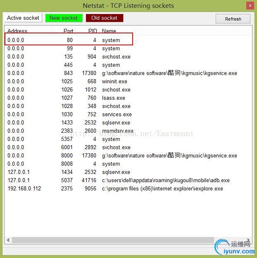This screenshot has width=257, height=258.
Task: Select the system row on port 8008
Action: click(x=128, y=164)
